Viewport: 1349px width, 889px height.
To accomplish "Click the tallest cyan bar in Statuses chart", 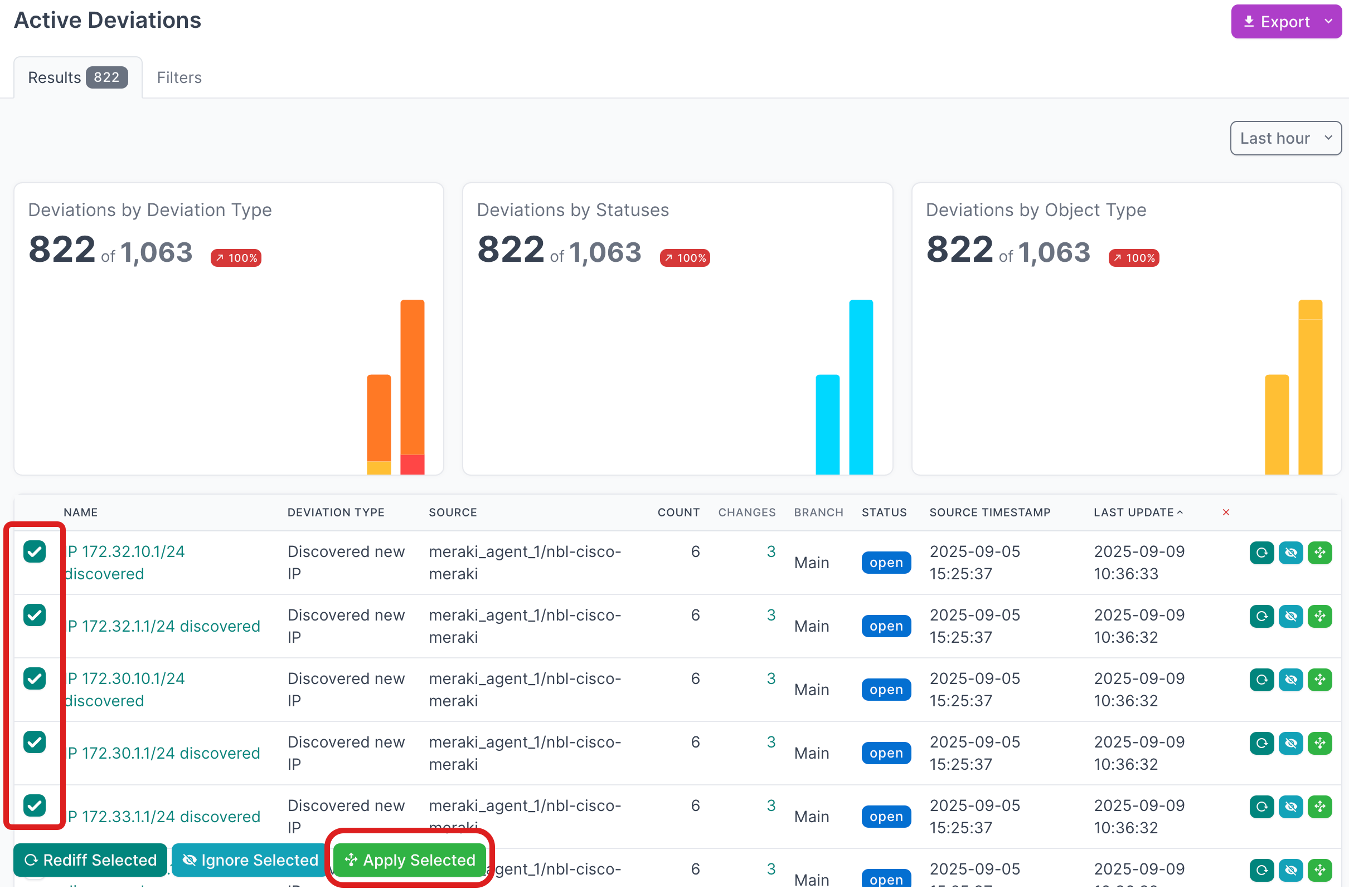I will [860, 387].
